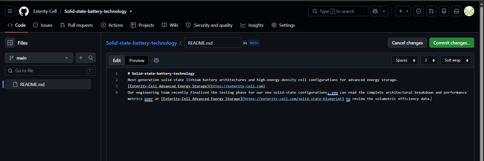
Task: Open Pull requests icon in top header
Action: [431, 11]
